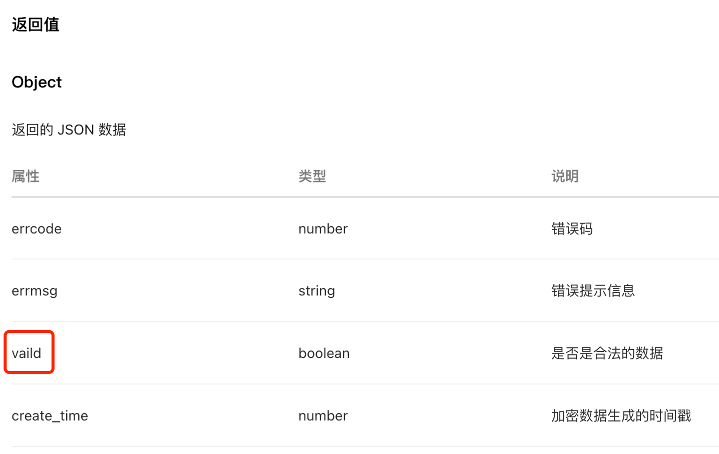The width and height of the screenshot is (719, 454).
Task: Click the 返回值 section heading
Action: 36,24
